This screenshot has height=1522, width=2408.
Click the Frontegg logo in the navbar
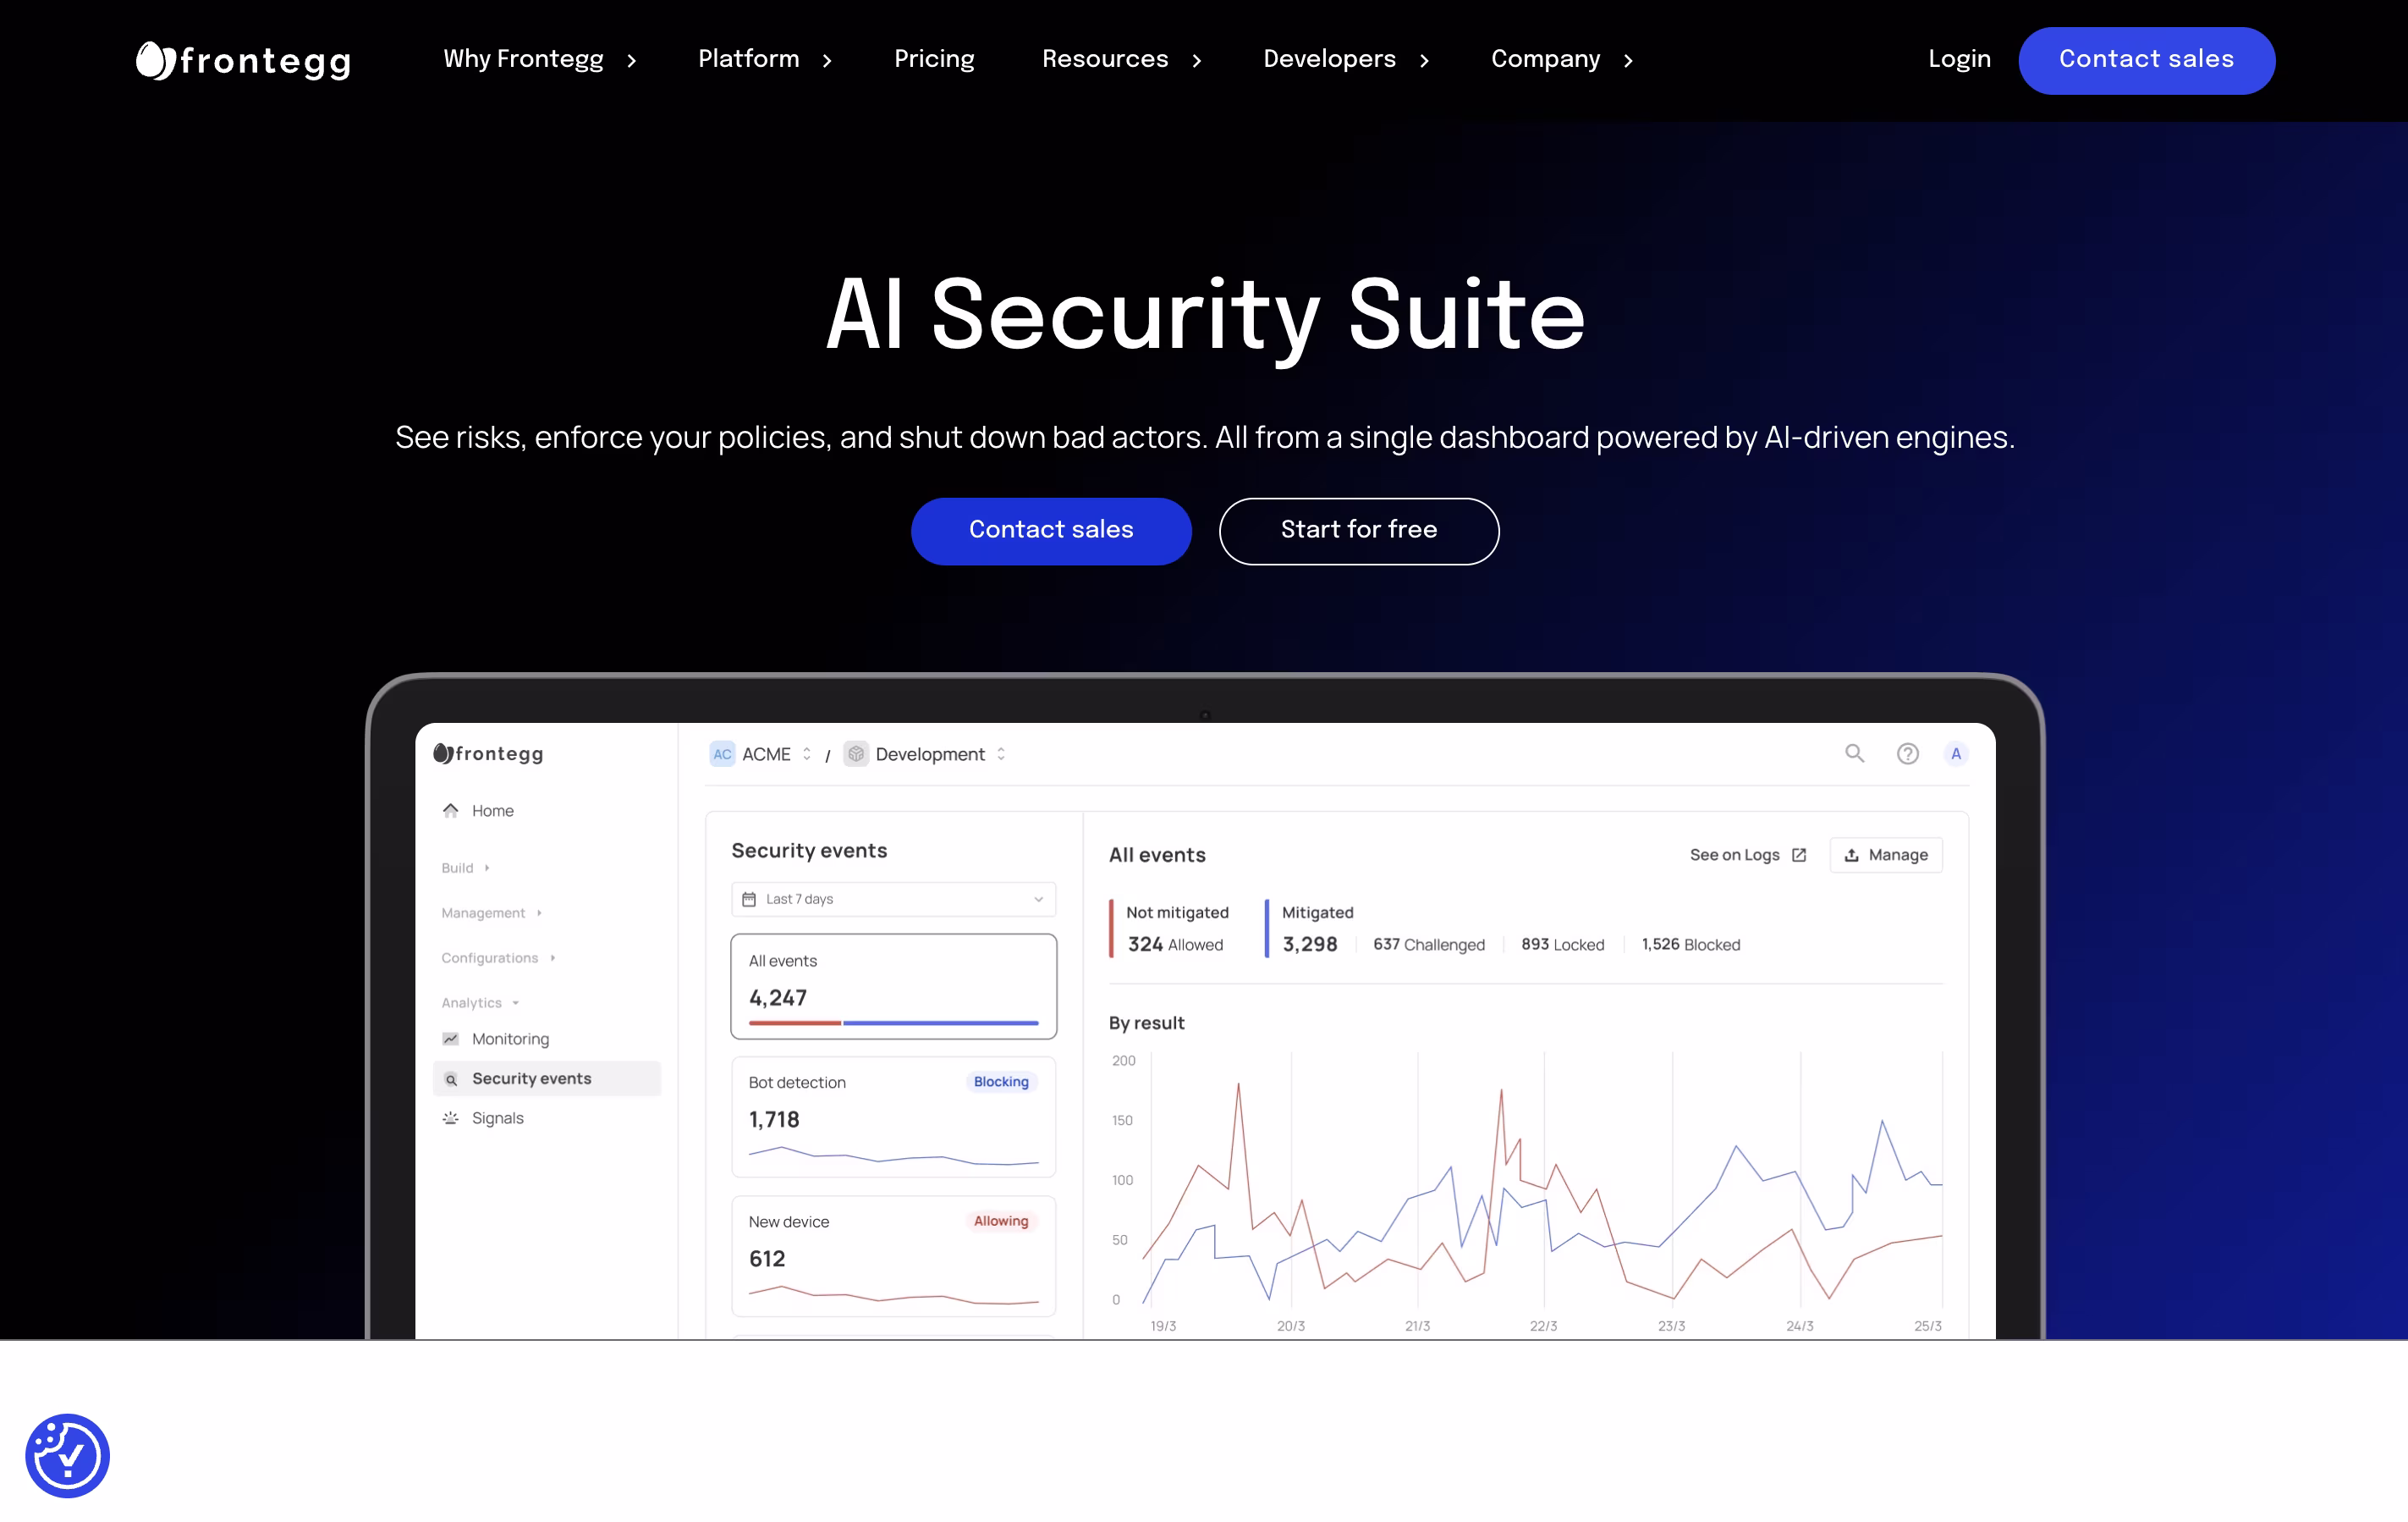click(x=243, y=60)
